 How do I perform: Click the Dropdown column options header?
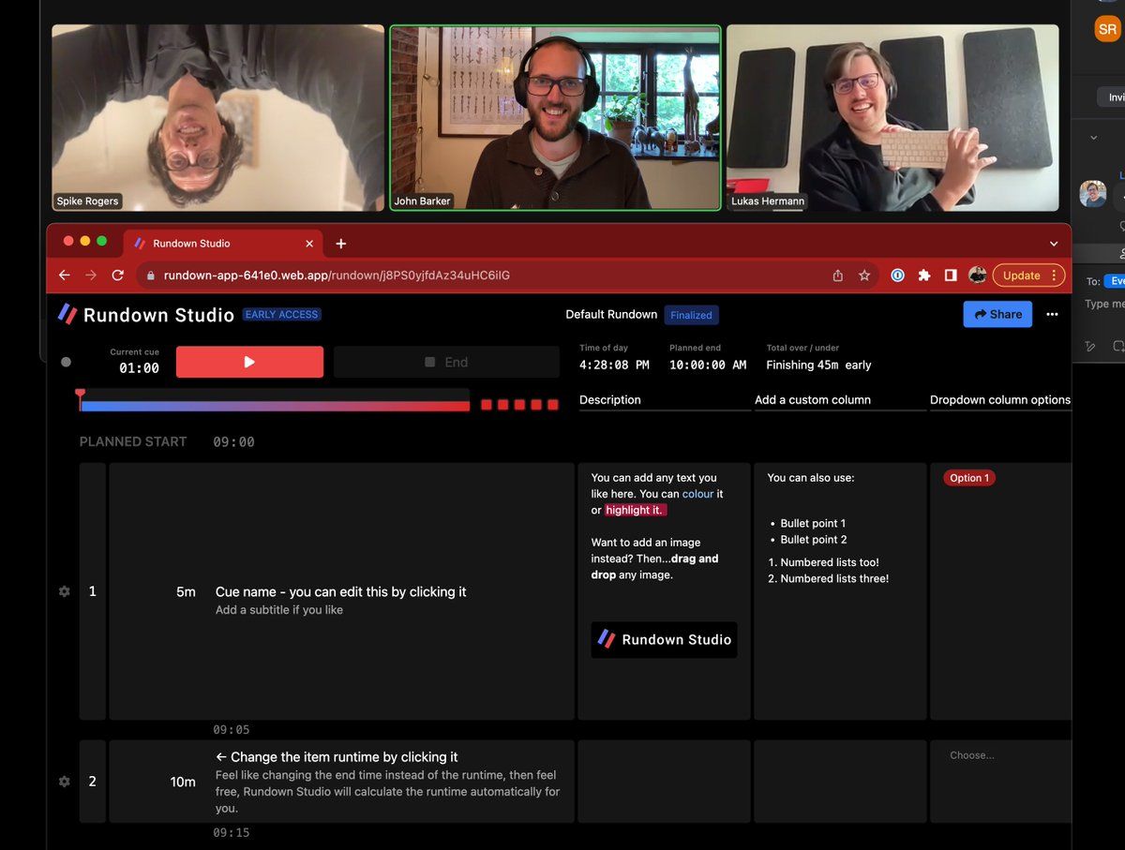click(x=1000, y=400)
